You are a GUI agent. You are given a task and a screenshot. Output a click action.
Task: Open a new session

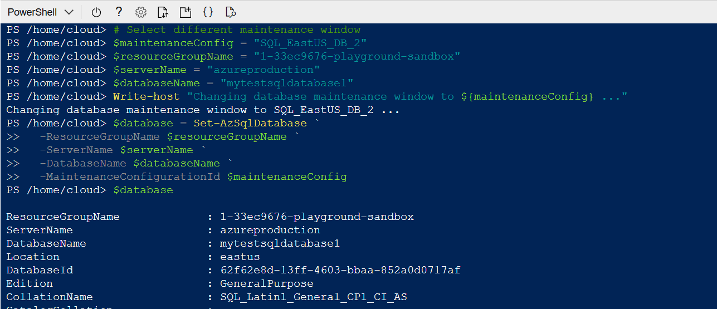tap(185, 12)
